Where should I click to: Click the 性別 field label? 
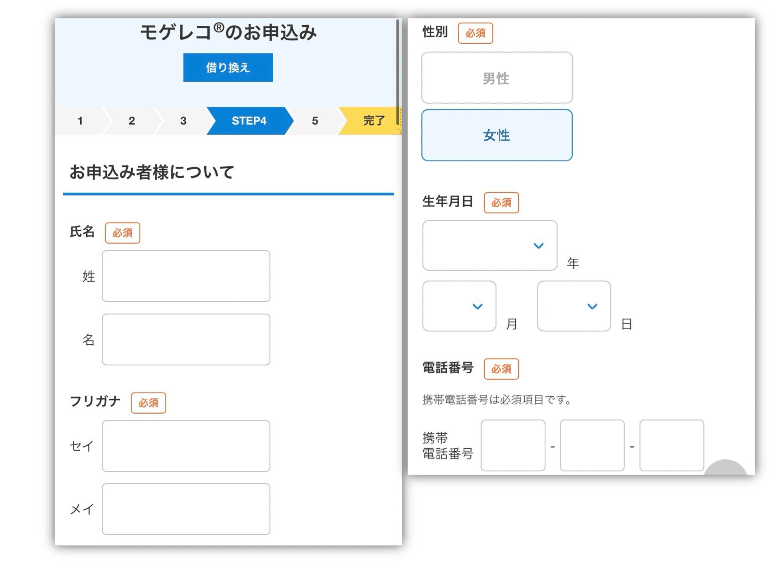[435, 32]
